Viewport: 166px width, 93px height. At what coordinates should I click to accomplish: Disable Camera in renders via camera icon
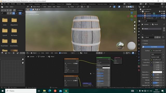(164, 14)
